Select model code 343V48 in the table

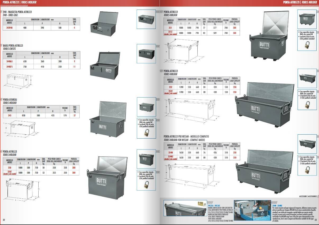9,28
